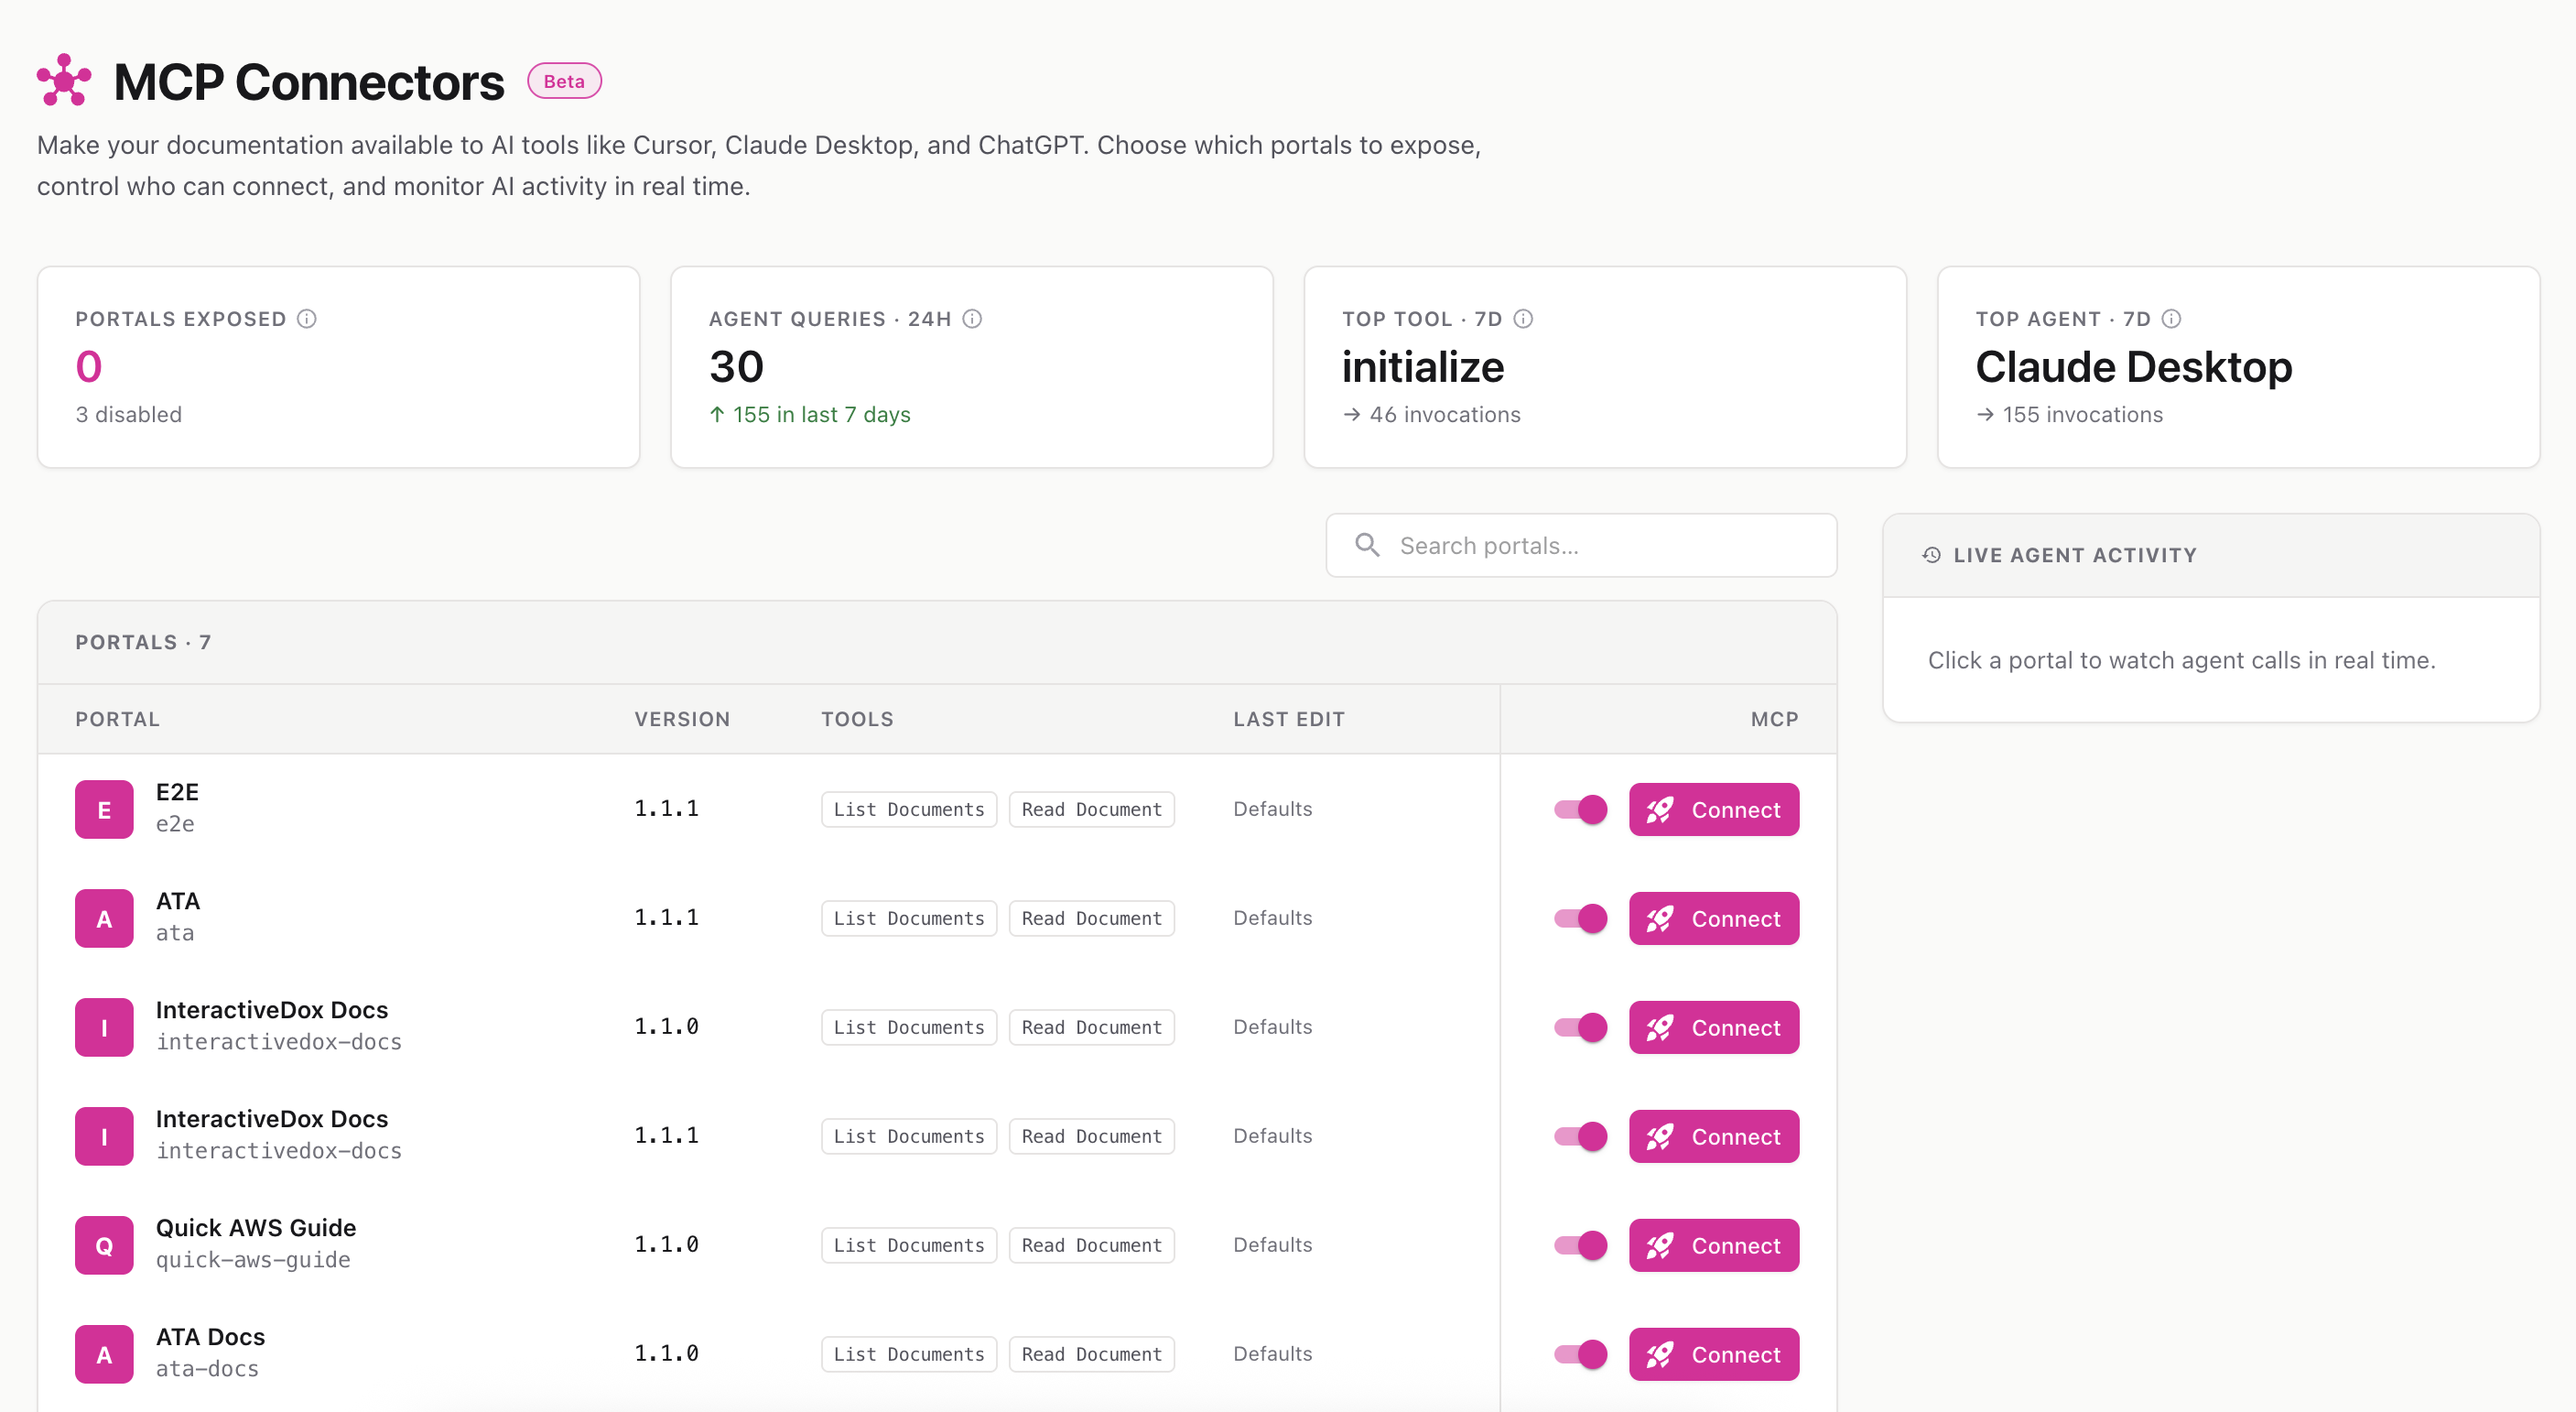
Task: Connect the Quick AWS Guide portal
Action: tap(1714, 1245)
